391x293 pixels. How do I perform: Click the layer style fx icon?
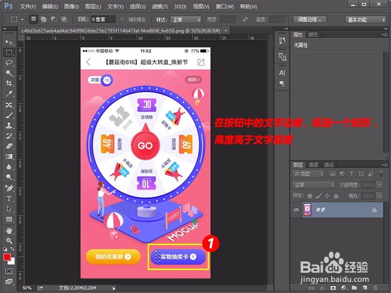pyautogui.click(x=322, y=288)
